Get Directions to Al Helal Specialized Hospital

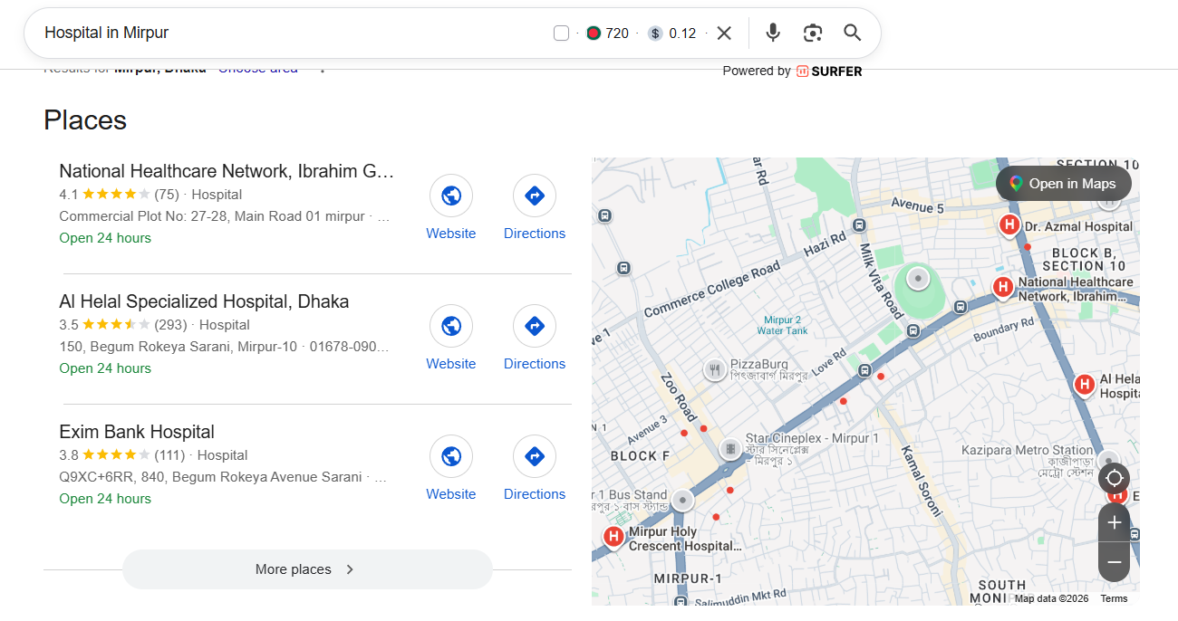click(x=534, y=326)
